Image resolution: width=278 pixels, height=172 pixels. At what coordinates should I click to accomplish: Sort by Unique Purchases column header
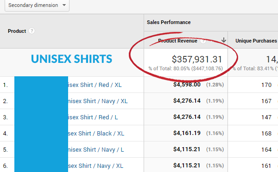click(x=256, y=41)
